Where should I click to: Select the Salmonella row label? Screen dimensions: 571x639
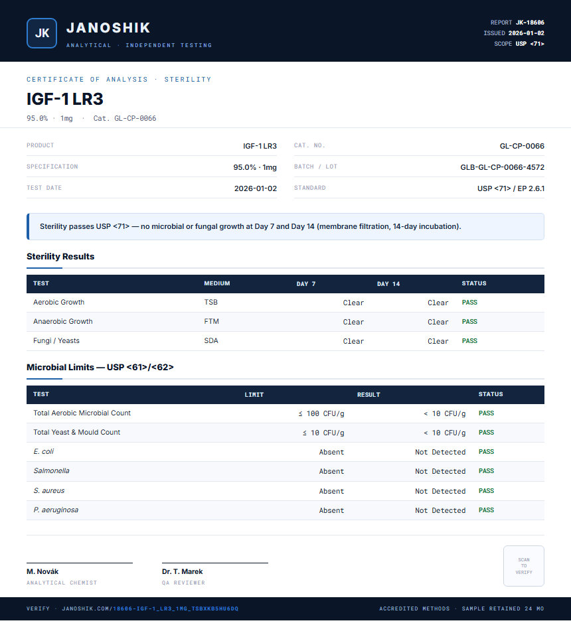[51, 470]
